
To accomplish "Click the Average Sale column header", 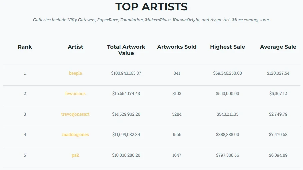I will tap(278, 47).
